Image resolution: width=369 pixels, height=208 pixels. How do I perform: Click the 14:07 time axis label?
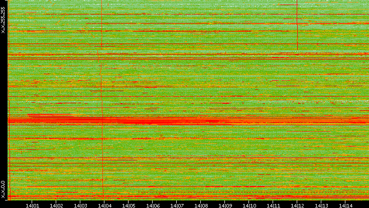click(x=177, y=206)
